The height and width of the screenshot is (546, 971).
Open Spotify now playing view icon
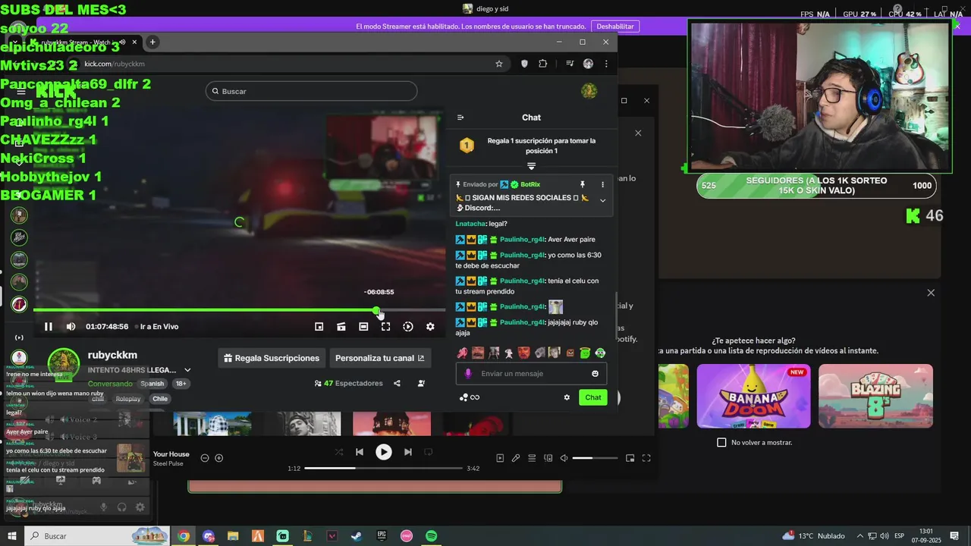coord(500,458)
